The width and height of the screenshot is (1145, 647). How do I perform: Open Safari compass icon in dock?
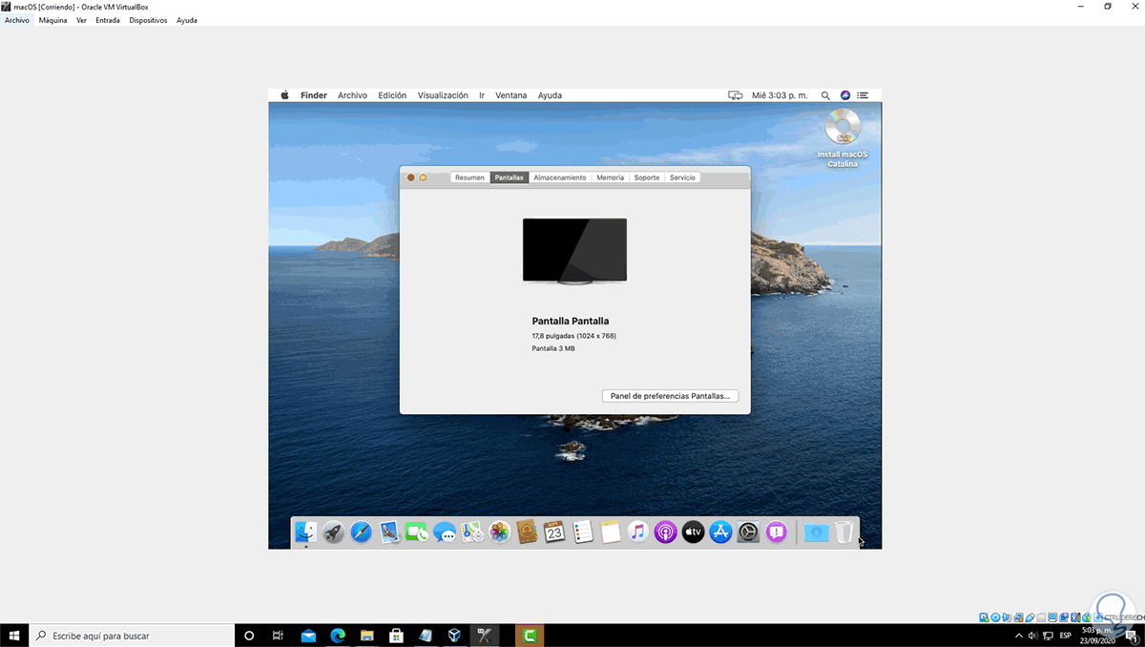361,532
